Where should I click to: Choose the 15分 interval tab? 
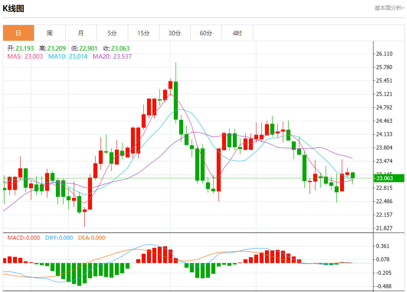coord(143,33)
